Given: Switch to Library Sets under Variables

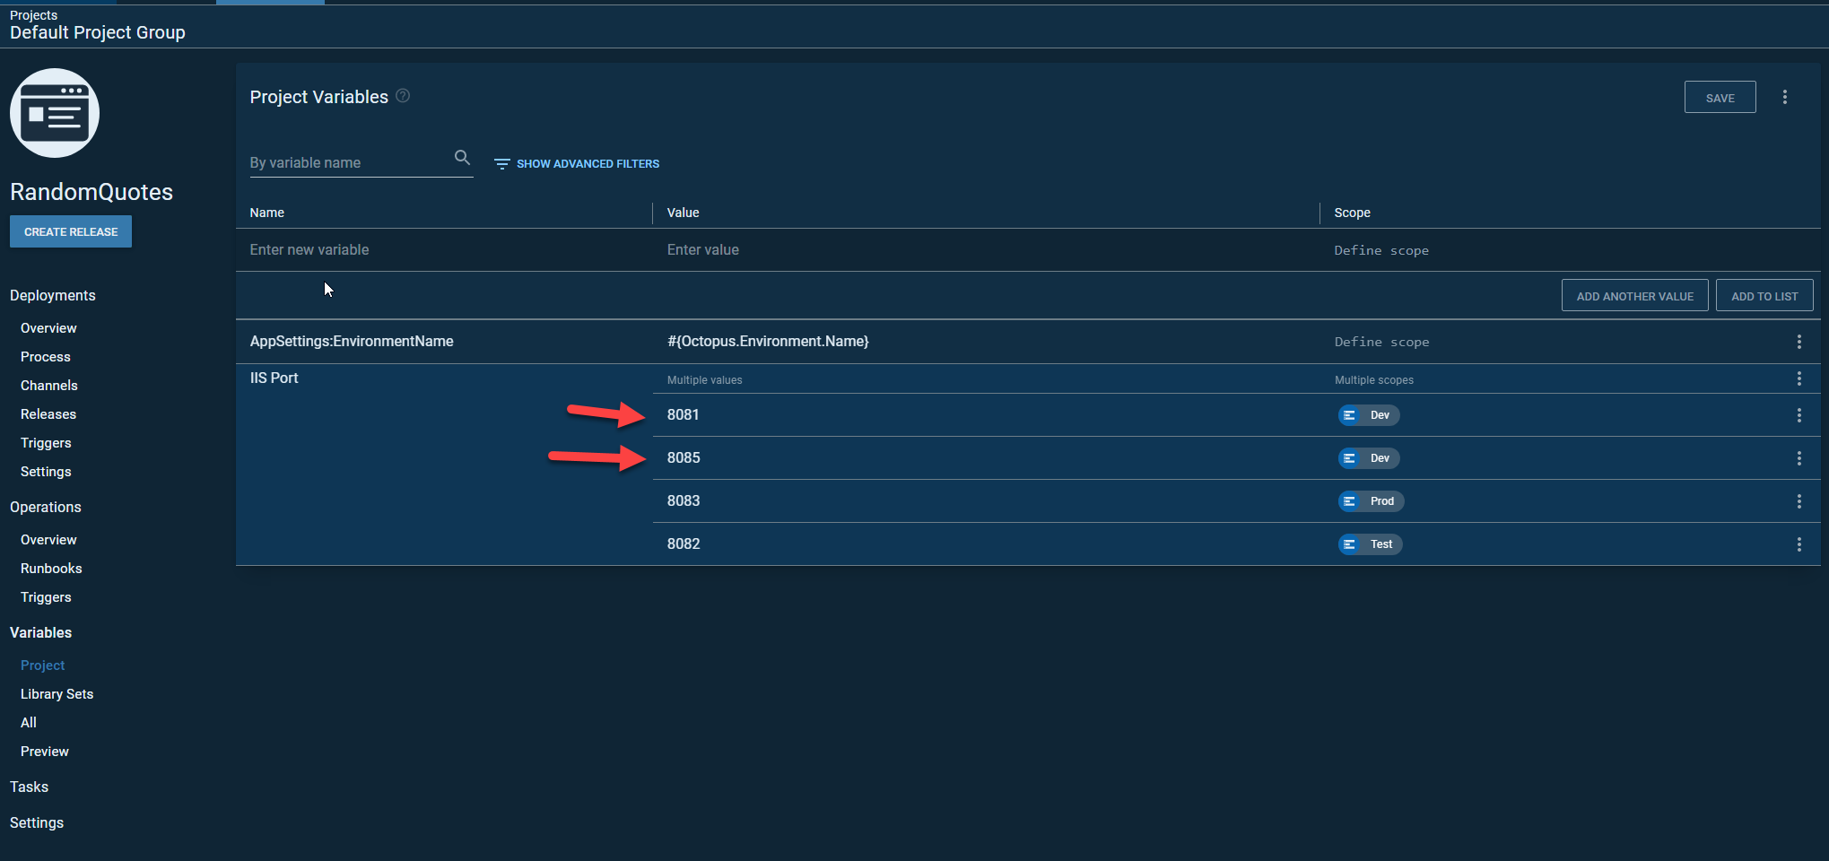Looking at the screenshot, I should (57, 693).
